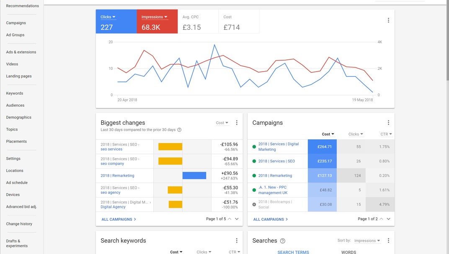Image resolution: width=449 pixels, height=254 pixels.
Task: Click status dot for 2018 Services SEO campaign
Action: tap(254, 161)
